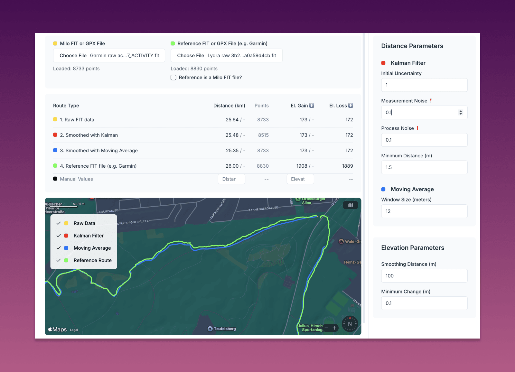Click the El. Loss down-arrow icon

pyautogui.click(x=351, y=106)
